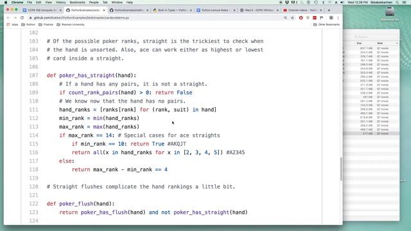Image resolution: width=411 pixels, height=231 pixels.
Task: Open the View menu
Action: (49, 3)
